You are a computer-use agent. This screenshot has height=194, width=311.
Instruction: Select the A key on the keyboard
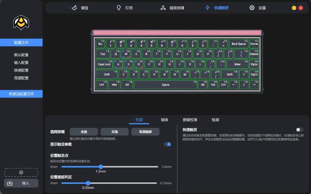tap(118, 64)
